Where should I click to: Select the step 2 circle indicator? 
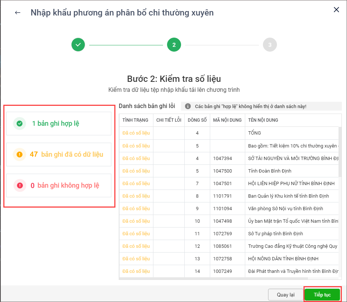[174, 45]
